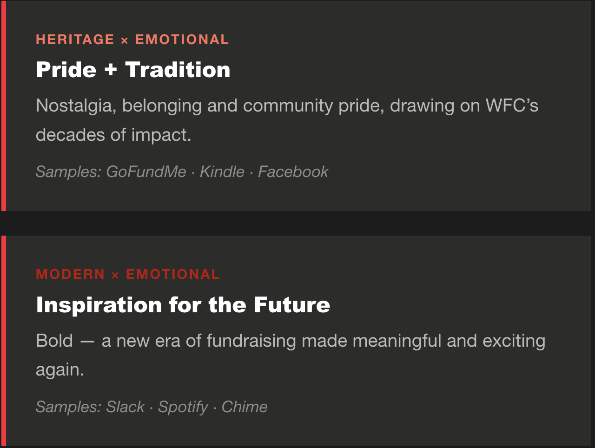The image size is (595, 448).
Task: Click the HERITAGE × EMOTIONAL label
Action: click(132, 40)
